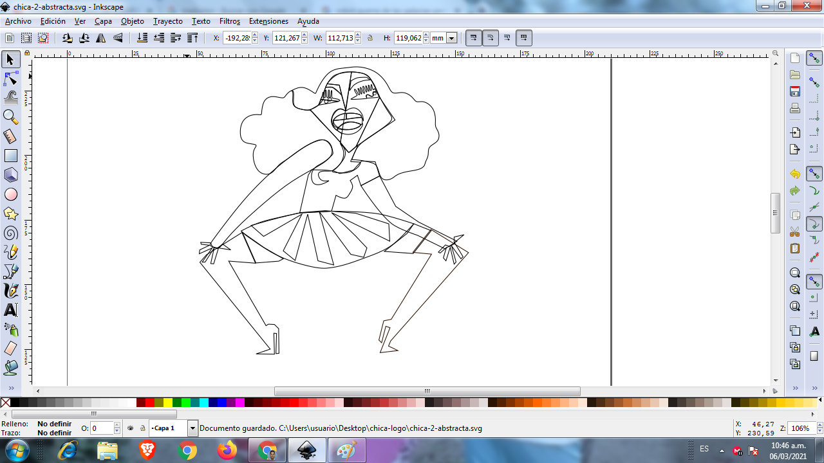Open the Archivo menu

point(18,21)
